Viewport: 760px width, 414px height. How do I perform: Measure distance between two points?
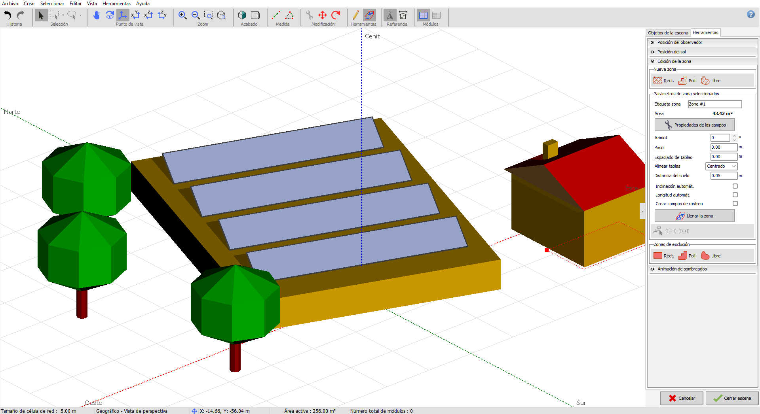[276, 15]
